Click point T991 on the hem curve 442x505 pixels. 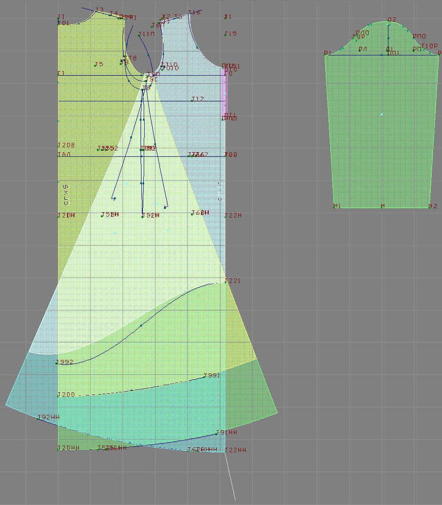[205, 376]
